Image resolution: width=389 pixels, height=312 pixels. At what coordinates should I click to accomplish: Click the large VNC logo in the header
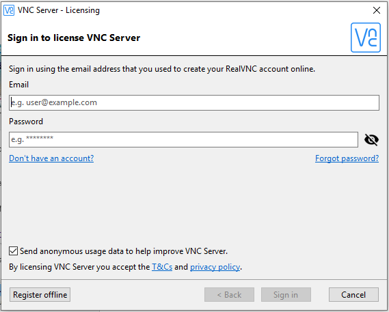[x=366, y=38]
